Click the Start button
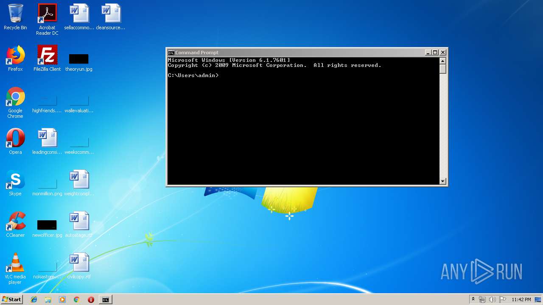Image resolution: width=543 pixels, height=305 pixels. tap(11, 299)
